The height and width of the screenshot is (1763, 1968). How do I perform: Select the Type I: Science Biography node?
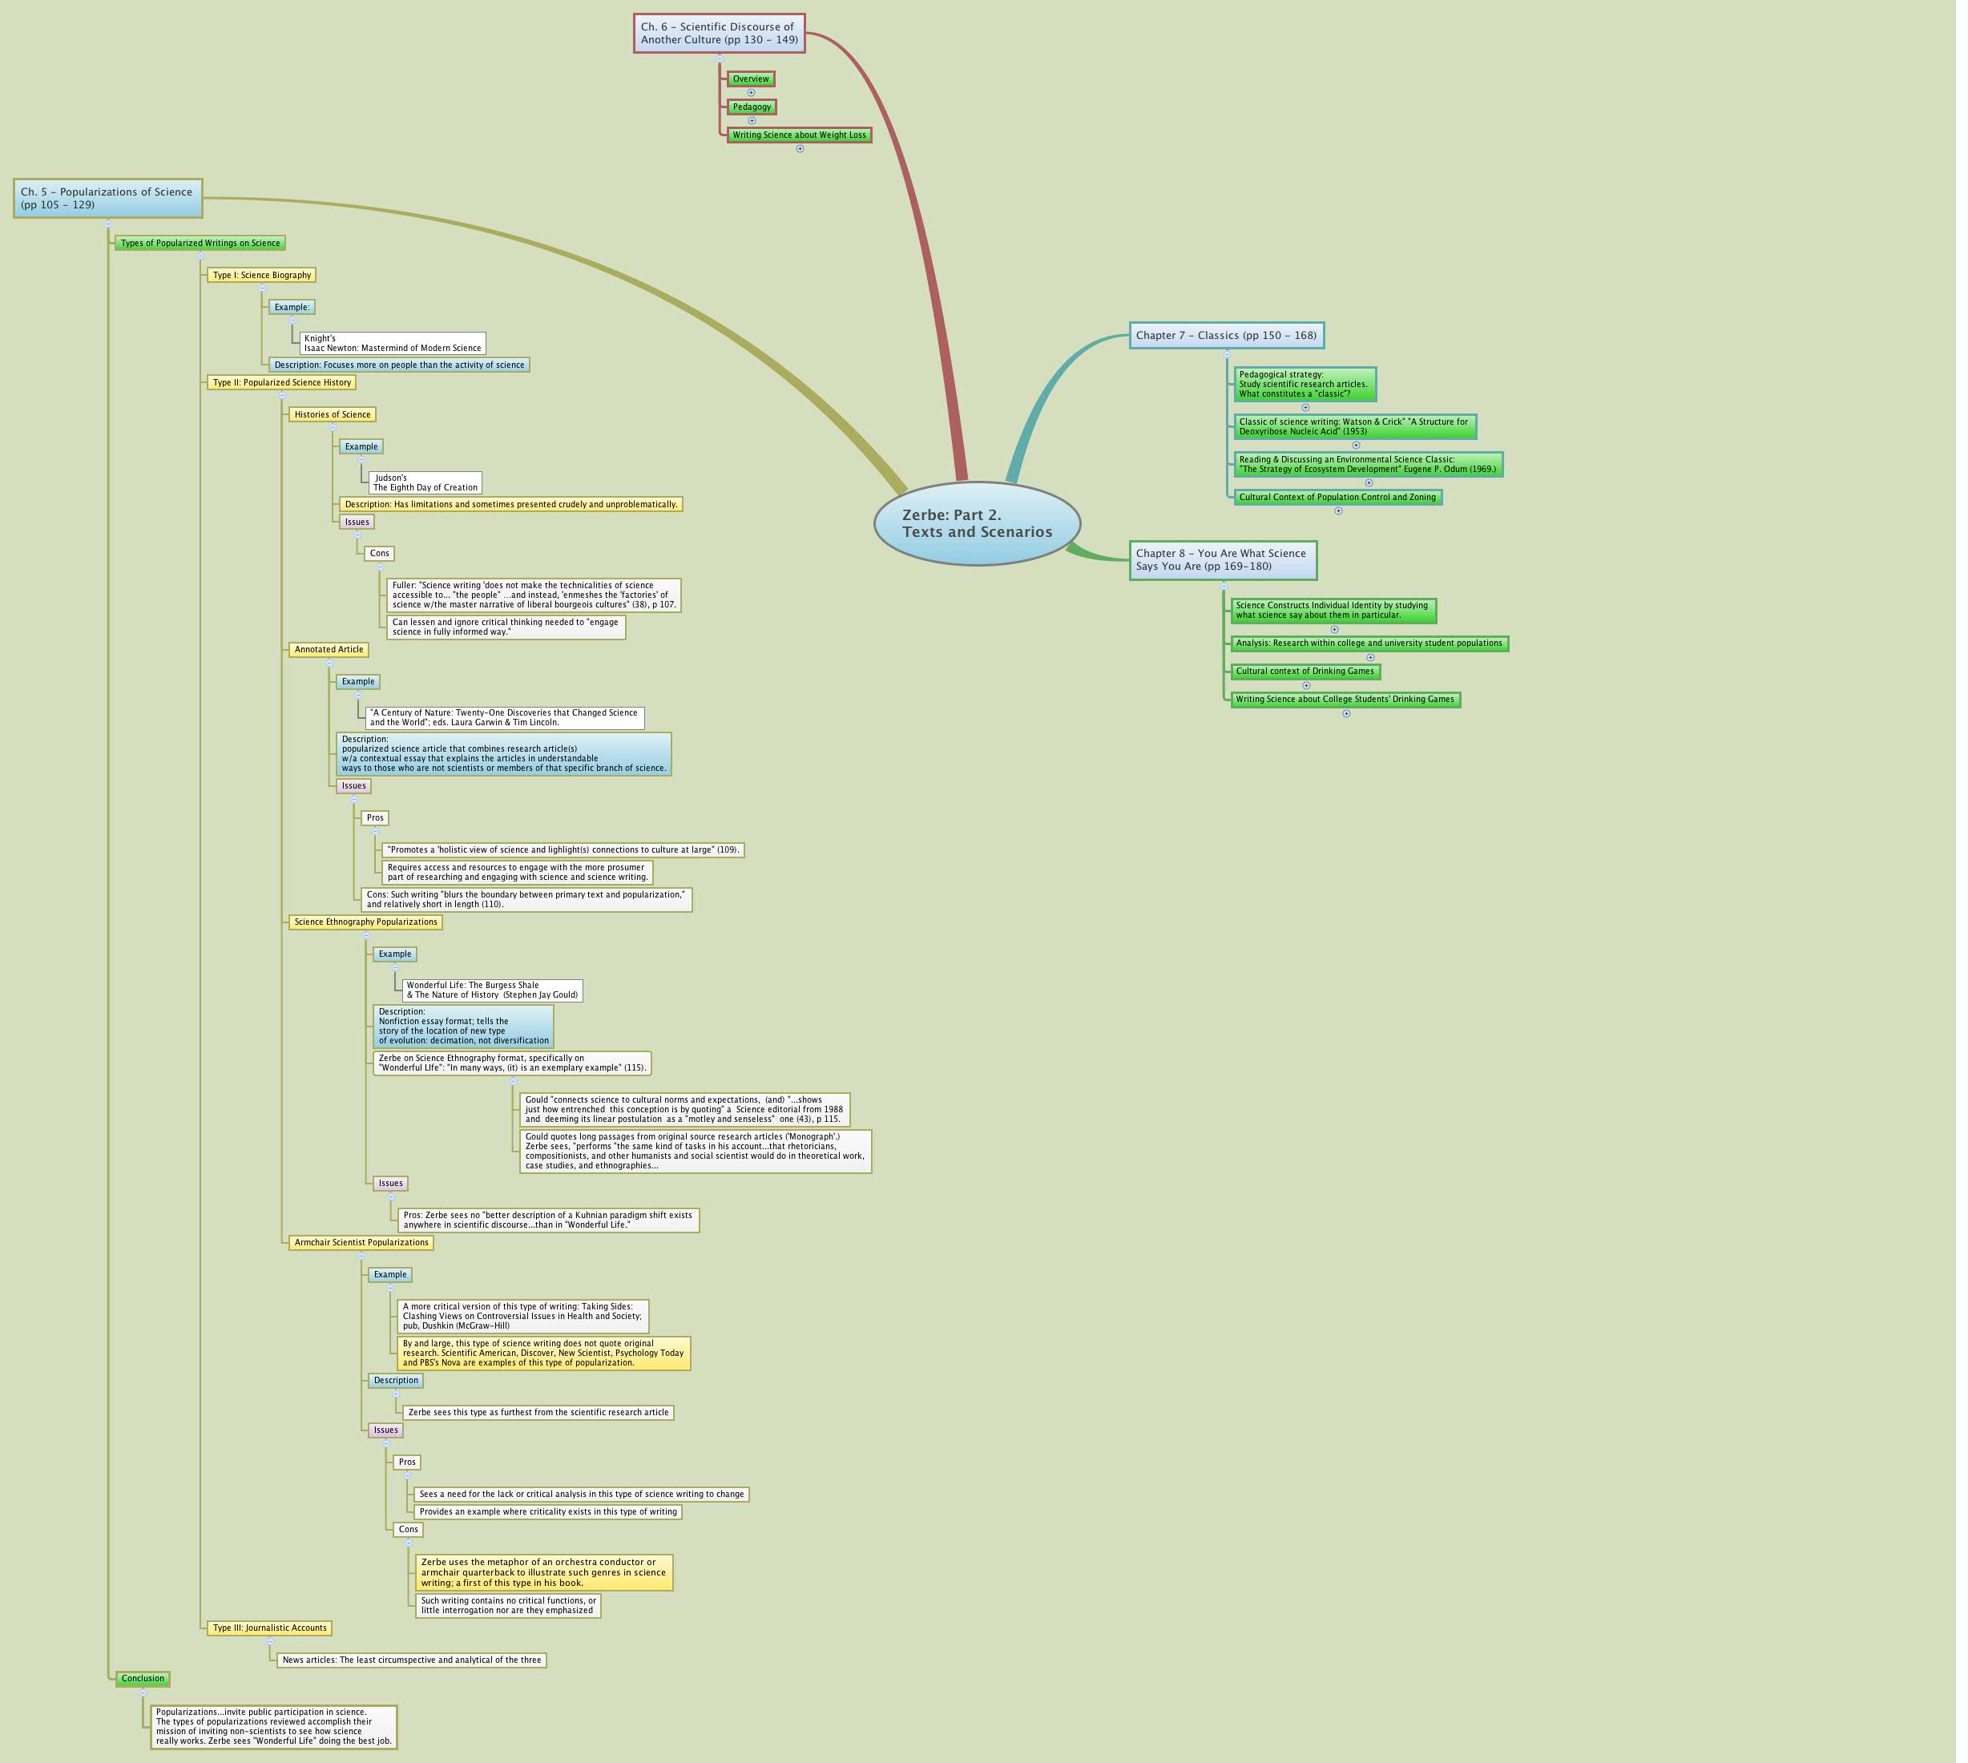click(261, 275)
